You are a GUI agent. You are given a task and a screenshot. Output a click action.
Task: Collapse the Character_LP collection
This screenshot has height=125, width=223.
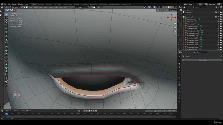(x=181, y=17)
